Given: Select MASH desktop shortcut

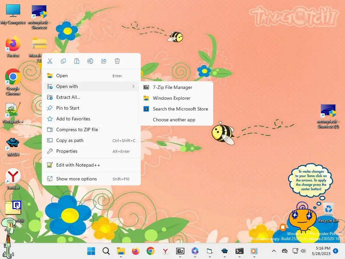Looking at the screenshot, I should click(x=13, y=147).
